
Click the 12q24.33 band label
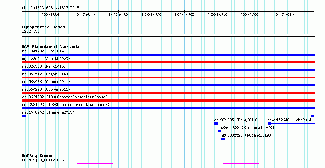pyautogui.click(x=31, y=32)
